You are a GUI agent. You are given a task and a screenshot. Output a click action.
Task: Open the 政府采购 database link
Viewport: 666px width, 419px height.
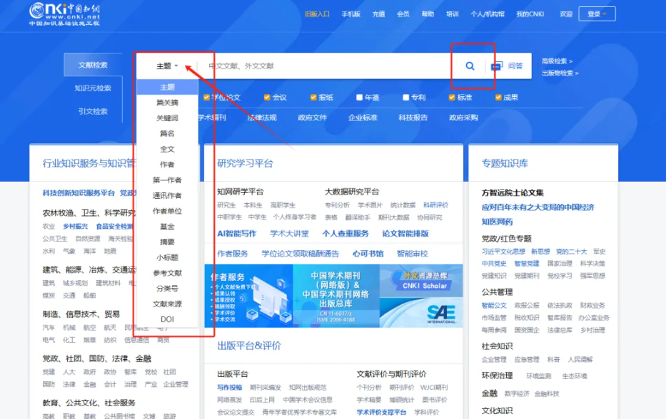[463, 118]
